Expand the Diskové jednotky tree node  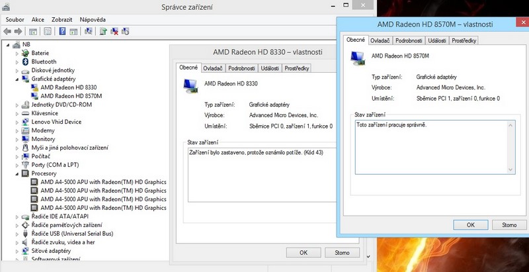pos(17,71)
